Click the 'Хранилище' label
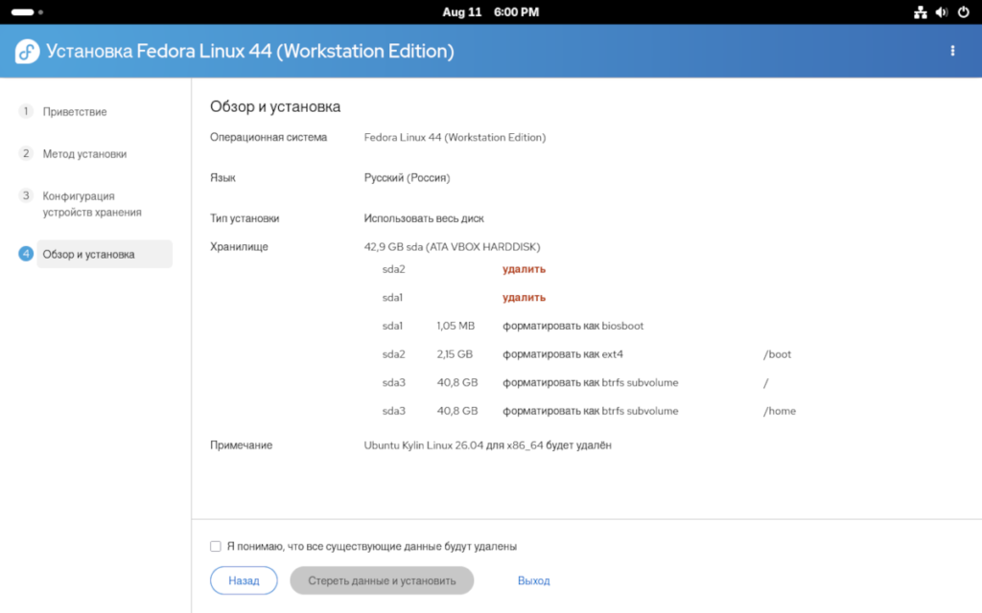 pyautogui.click(x=239, y=246)
